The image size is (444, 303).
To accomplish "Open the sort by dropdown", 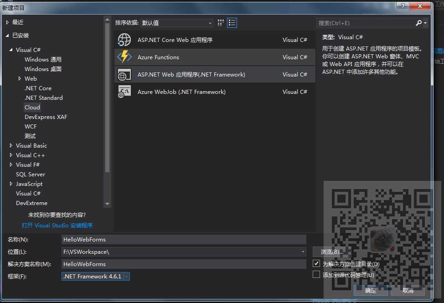I will [177, 23].
